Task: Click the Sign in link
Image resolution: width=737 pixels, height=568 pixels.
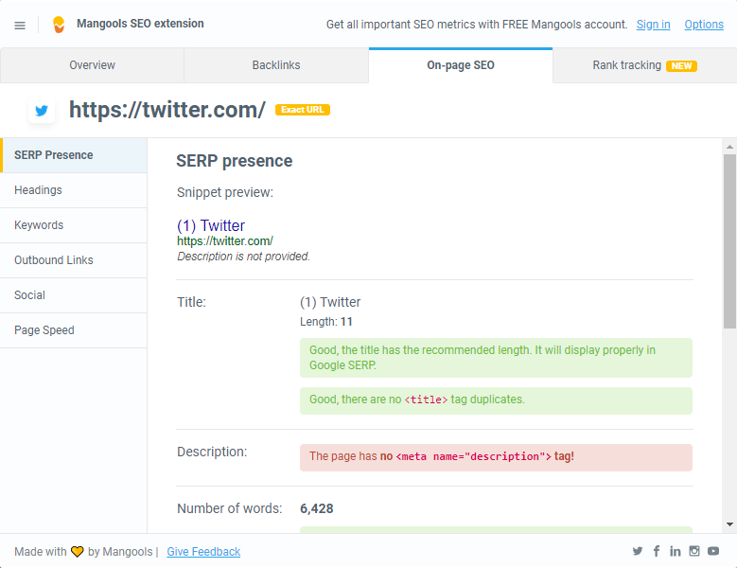Action: coord(653,25)
